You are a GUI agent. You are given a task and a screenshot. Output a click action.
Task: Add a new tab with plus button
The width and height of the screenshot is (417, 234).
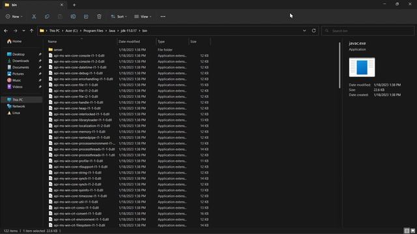(74, 5)
